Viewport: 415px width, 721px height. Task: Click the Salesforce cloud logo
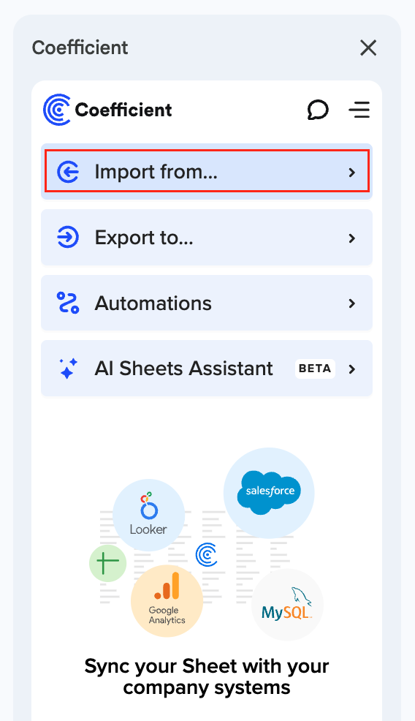coord(269,492)
